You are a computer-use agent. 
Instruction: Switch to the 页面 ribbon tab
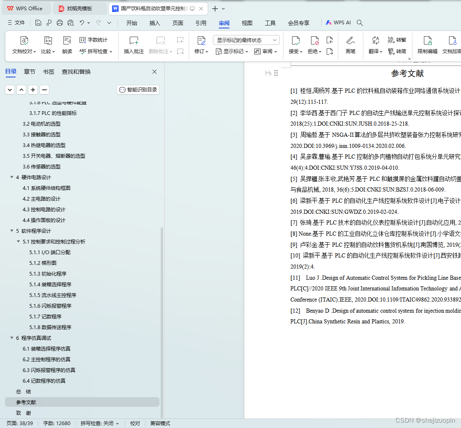[178, 23]
